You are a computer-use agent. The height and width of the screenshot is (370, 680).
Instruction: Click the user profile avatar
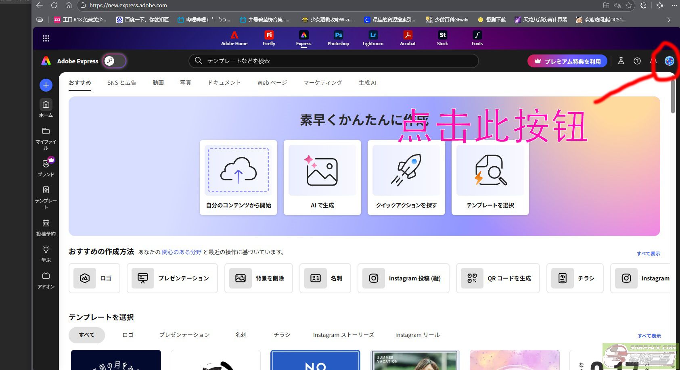[x=669, y=61]
